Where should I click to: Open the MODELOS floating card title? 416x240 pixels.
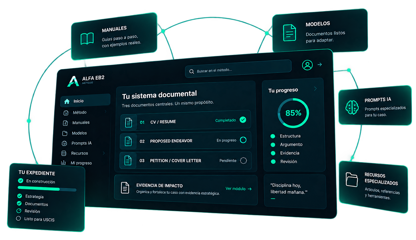(318, 24)
